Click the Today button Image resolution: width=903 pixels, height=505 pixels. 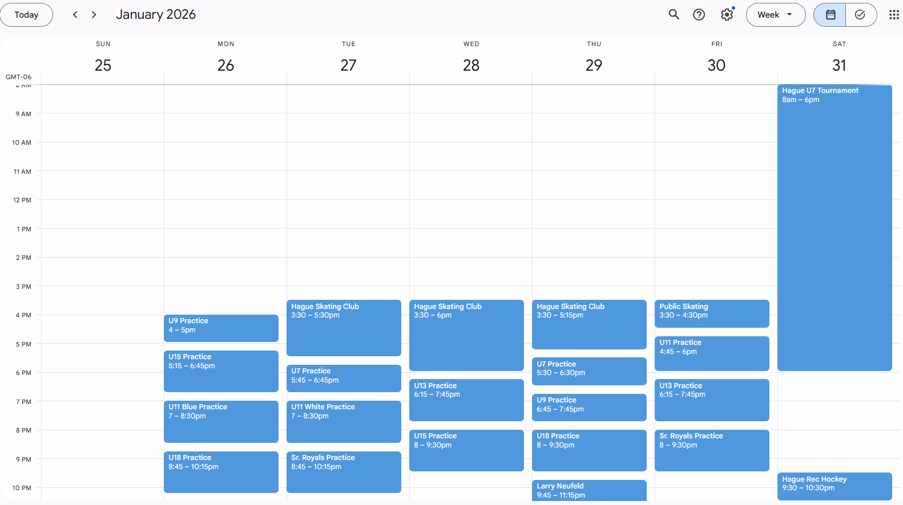[x=26, y=15]
